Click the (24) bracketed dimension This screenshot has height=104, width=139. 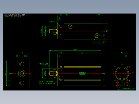pyautogui.click(x=41, y=31)
